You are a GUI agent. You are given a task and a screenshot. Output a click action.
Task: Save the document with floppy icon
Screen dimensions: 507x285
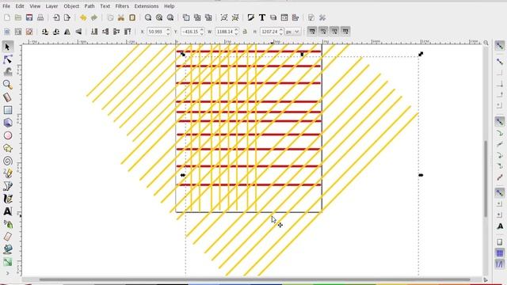pos(29,17)
